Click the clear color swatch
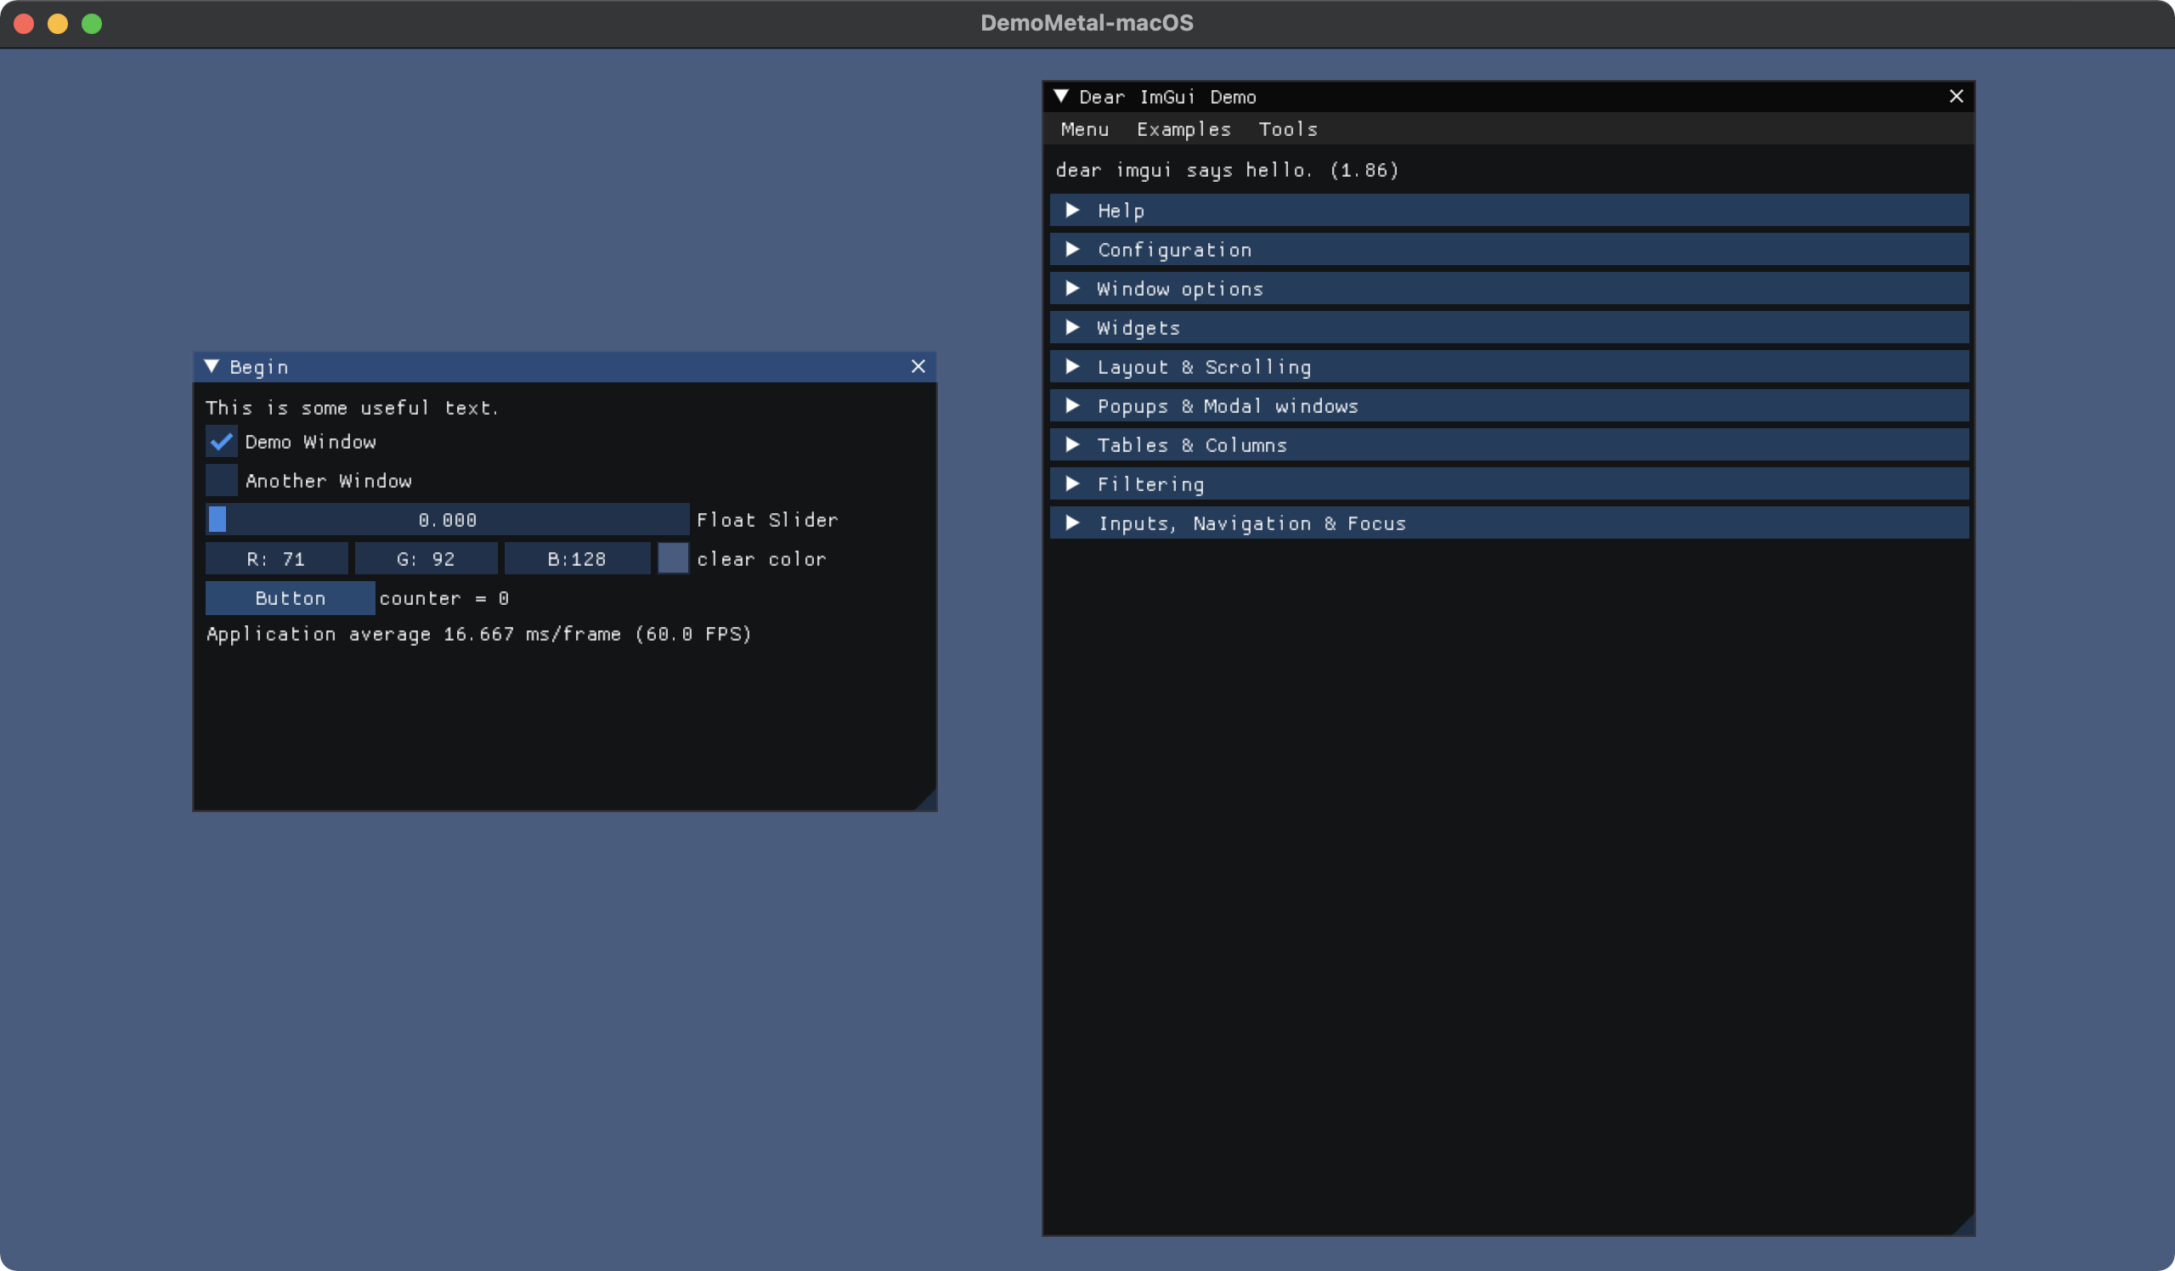This screenshot has width=2175, height=1271. (673, 559)
